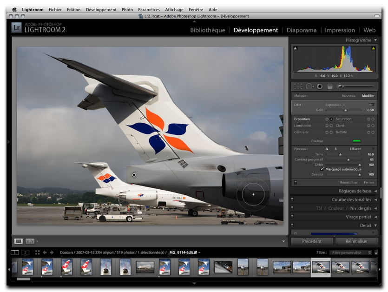Collapse the Détail panel

coord(375,226)
